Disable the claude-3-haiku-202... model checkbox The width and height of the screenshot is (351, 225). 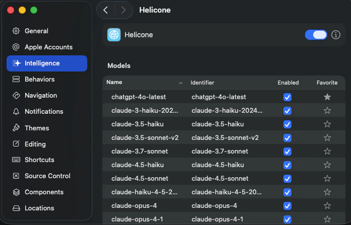[x=287, y=111]
